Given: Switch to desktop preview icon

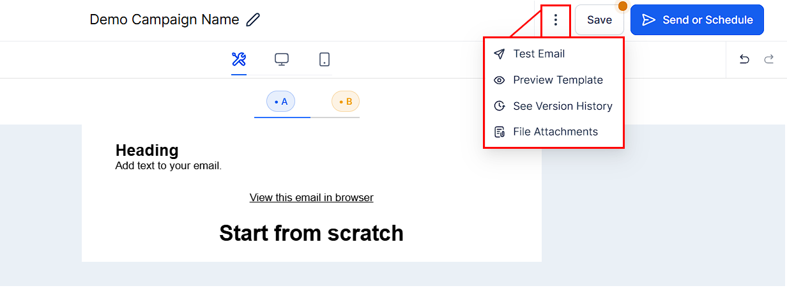Looking at the screenshot, I should click(x=282, y=59).
